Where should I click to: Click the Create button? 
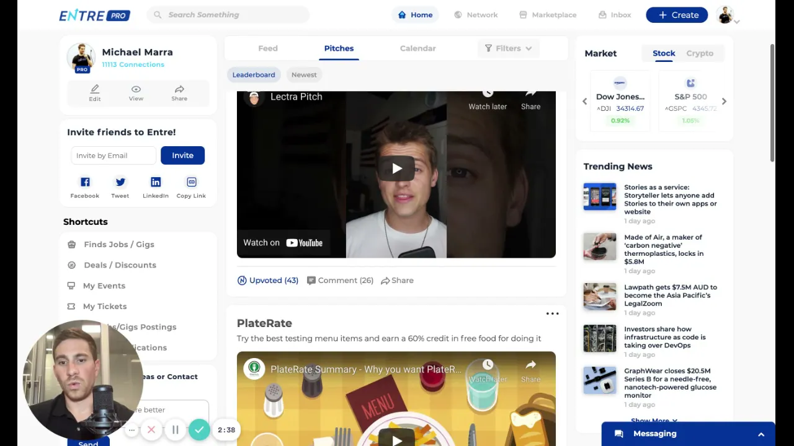click(677, 15)
